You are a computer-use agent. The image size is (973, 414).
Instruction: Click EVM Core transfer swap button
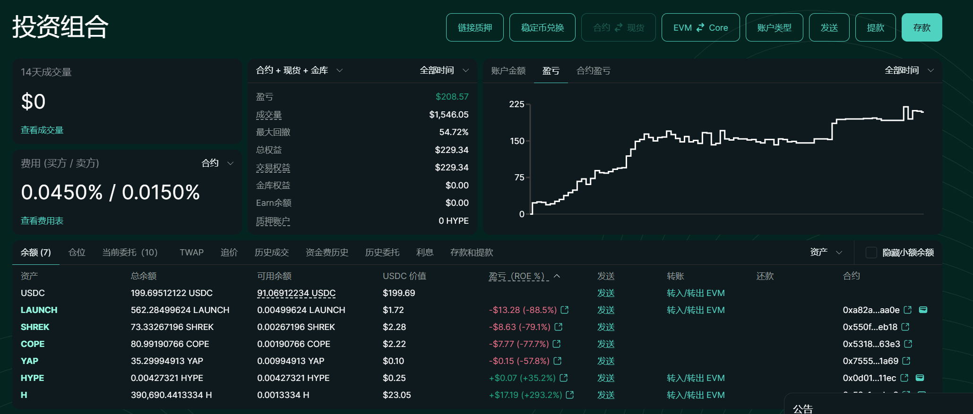(700, 27)
